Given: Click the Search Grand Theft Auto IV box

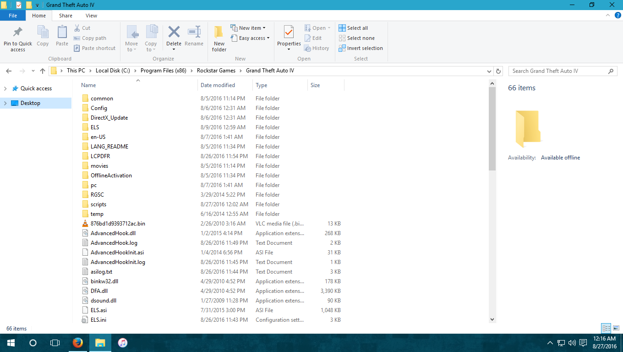Looking at the screenshot, I should click(x=558, y=71).
